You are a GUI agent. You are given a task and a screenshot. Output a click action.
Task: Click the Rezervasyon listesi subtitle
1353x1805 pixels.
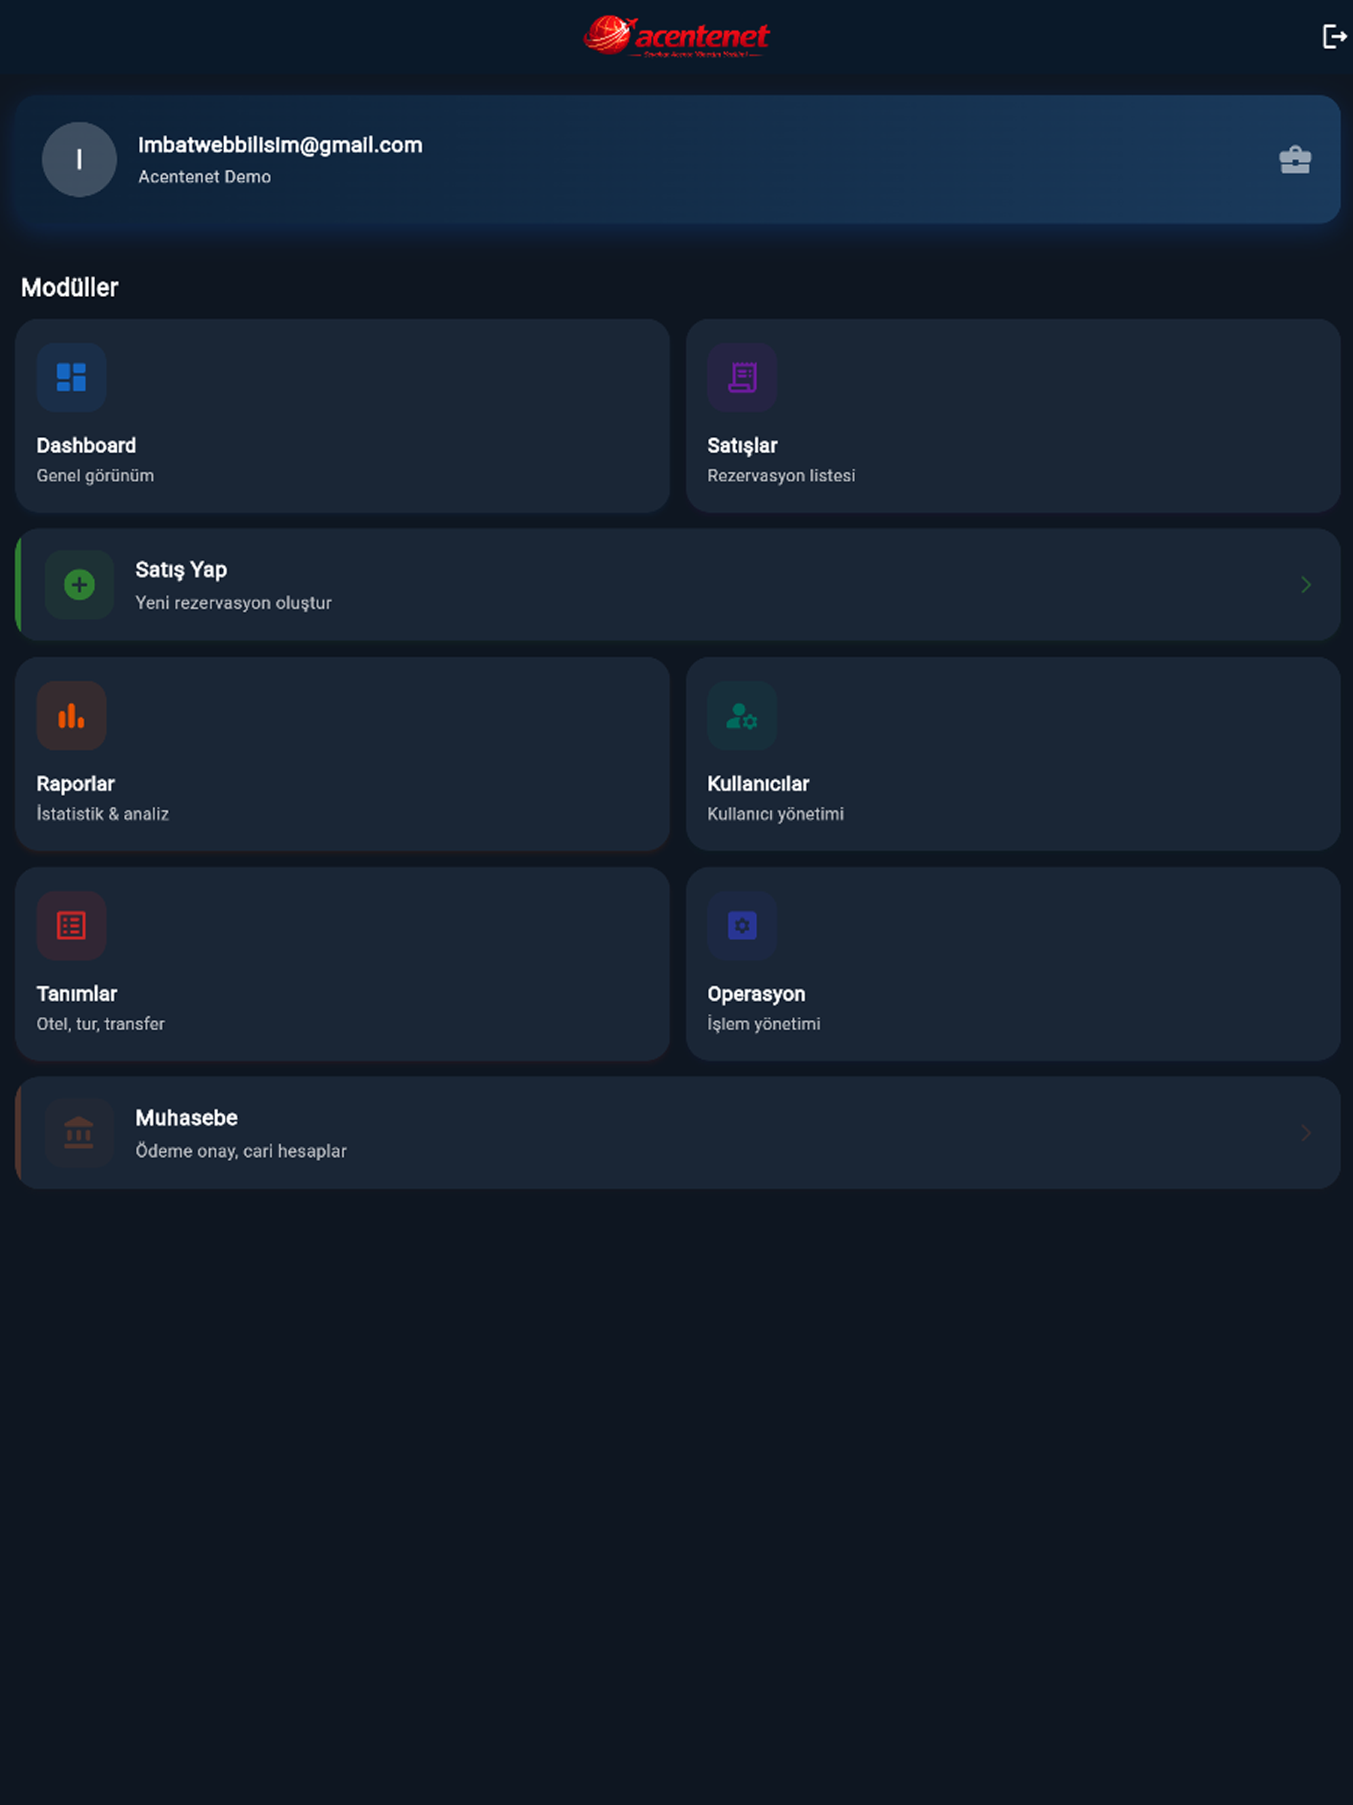point(781,476)
